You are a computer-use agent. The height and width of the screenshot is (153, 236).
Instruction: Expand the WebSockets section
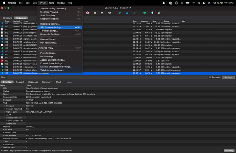(2, 147)
